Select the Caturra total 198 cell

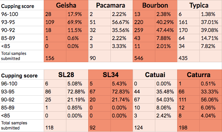pos(188,126)
